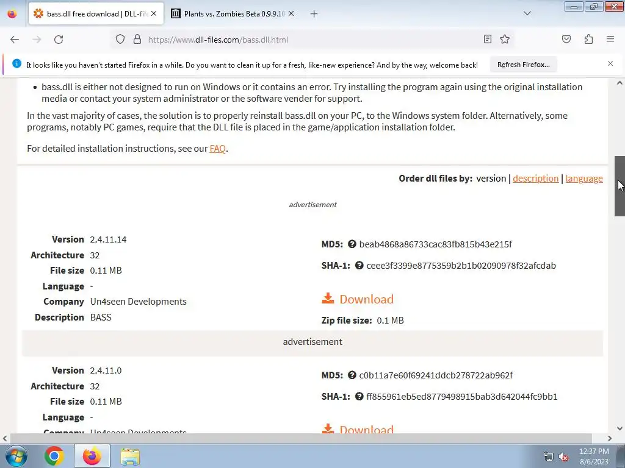
Task: Go back to the previous page
Action: (15, 40)
